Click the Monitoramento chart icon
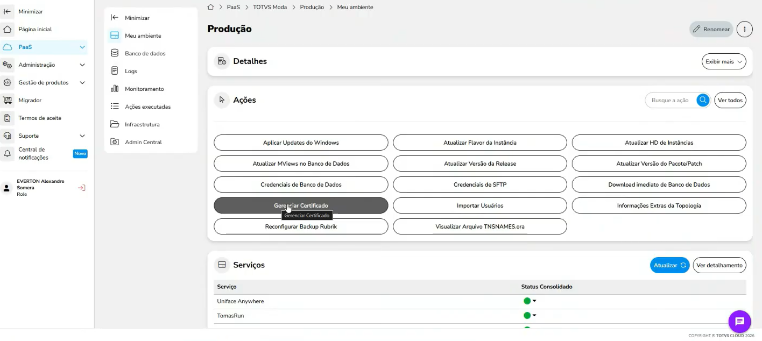 (114, 89)
